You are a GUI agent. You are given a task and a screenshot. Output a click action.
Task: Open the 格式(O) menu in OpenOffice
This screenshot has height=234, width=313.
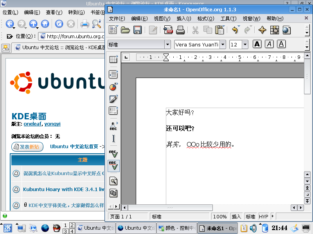(x=206, y=18)
